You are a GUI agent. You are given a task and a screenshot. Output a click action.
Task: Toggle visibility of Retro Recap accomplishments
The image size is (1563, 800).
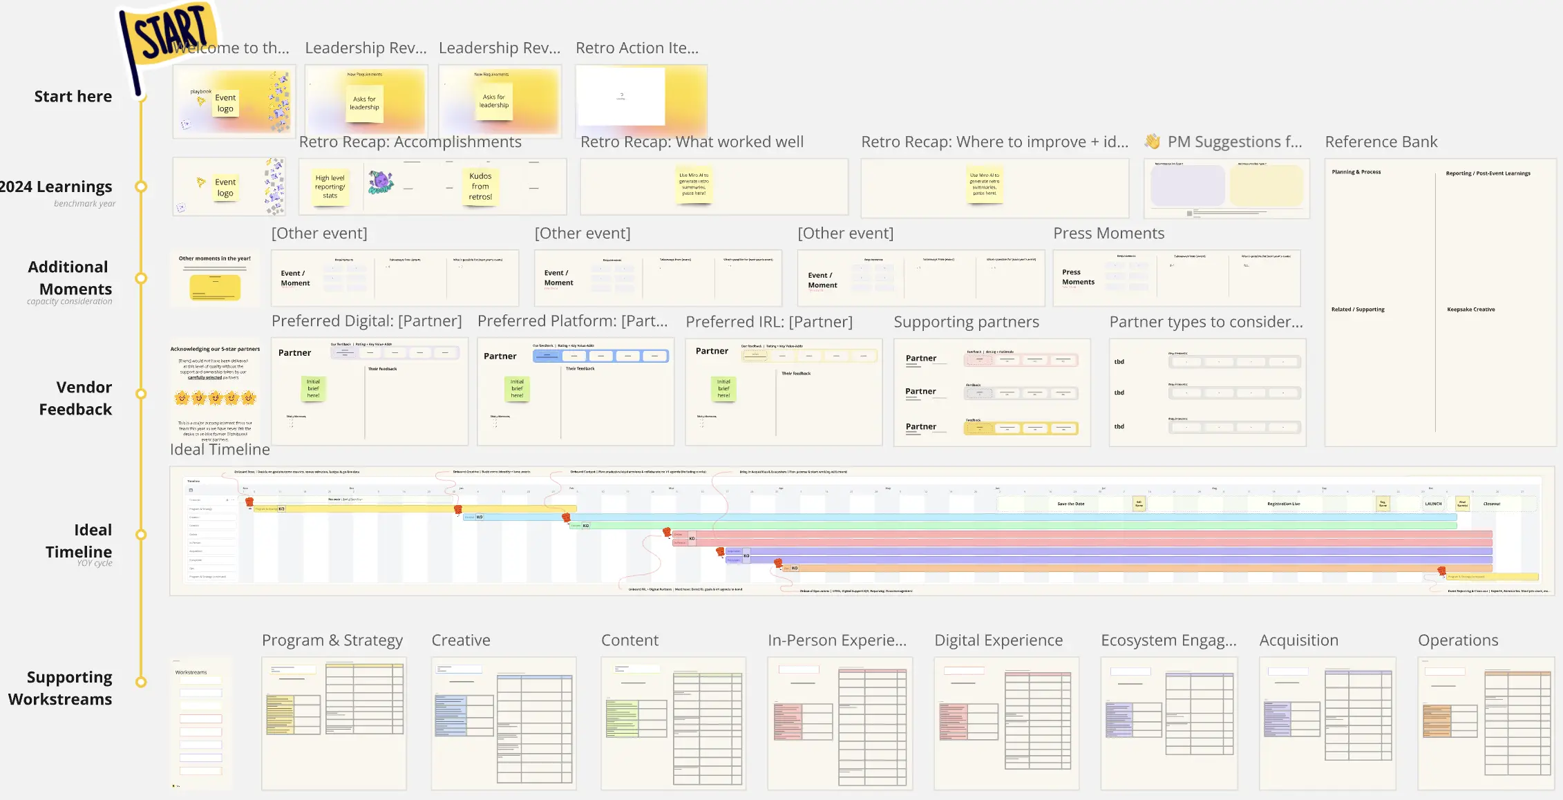[410, 141]
